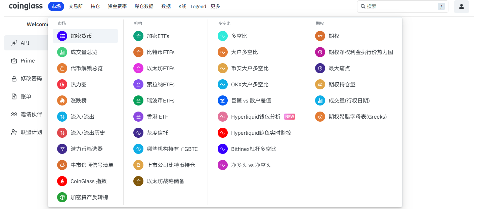Open 期权净权利金执行价热力图 link
Image resolution: width=479 pixels, height=209 pixels.
361,52
